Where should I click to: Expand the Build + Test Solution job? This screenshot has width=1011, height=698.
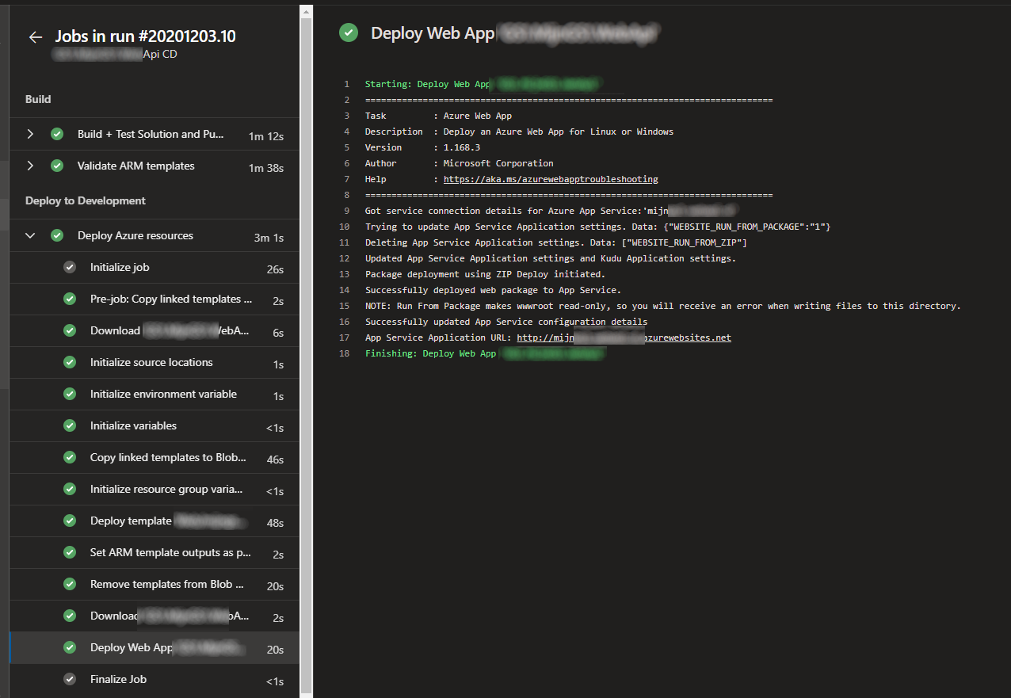[x=30, y=134]
